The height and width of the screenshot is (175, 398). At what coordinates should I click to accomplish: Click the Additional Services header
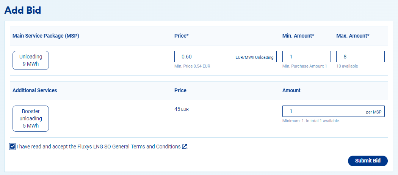pos(35,90)
